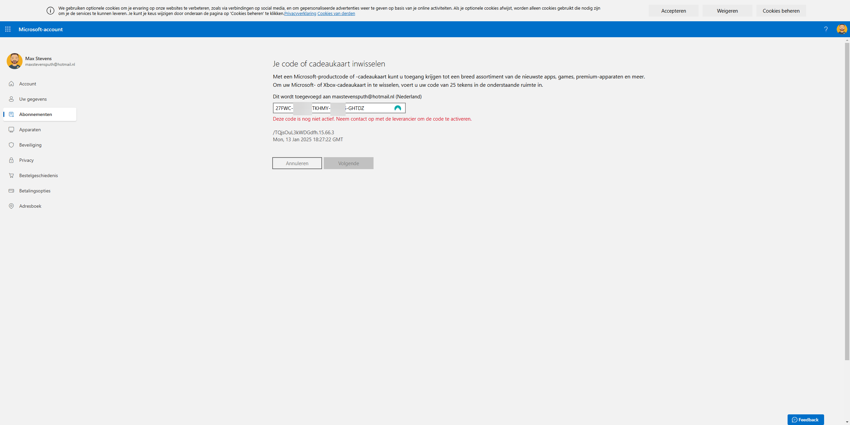Click the Bestelgeschiedenis cart icon
Screen dimensions: 850x425
[x=11, y=175]
